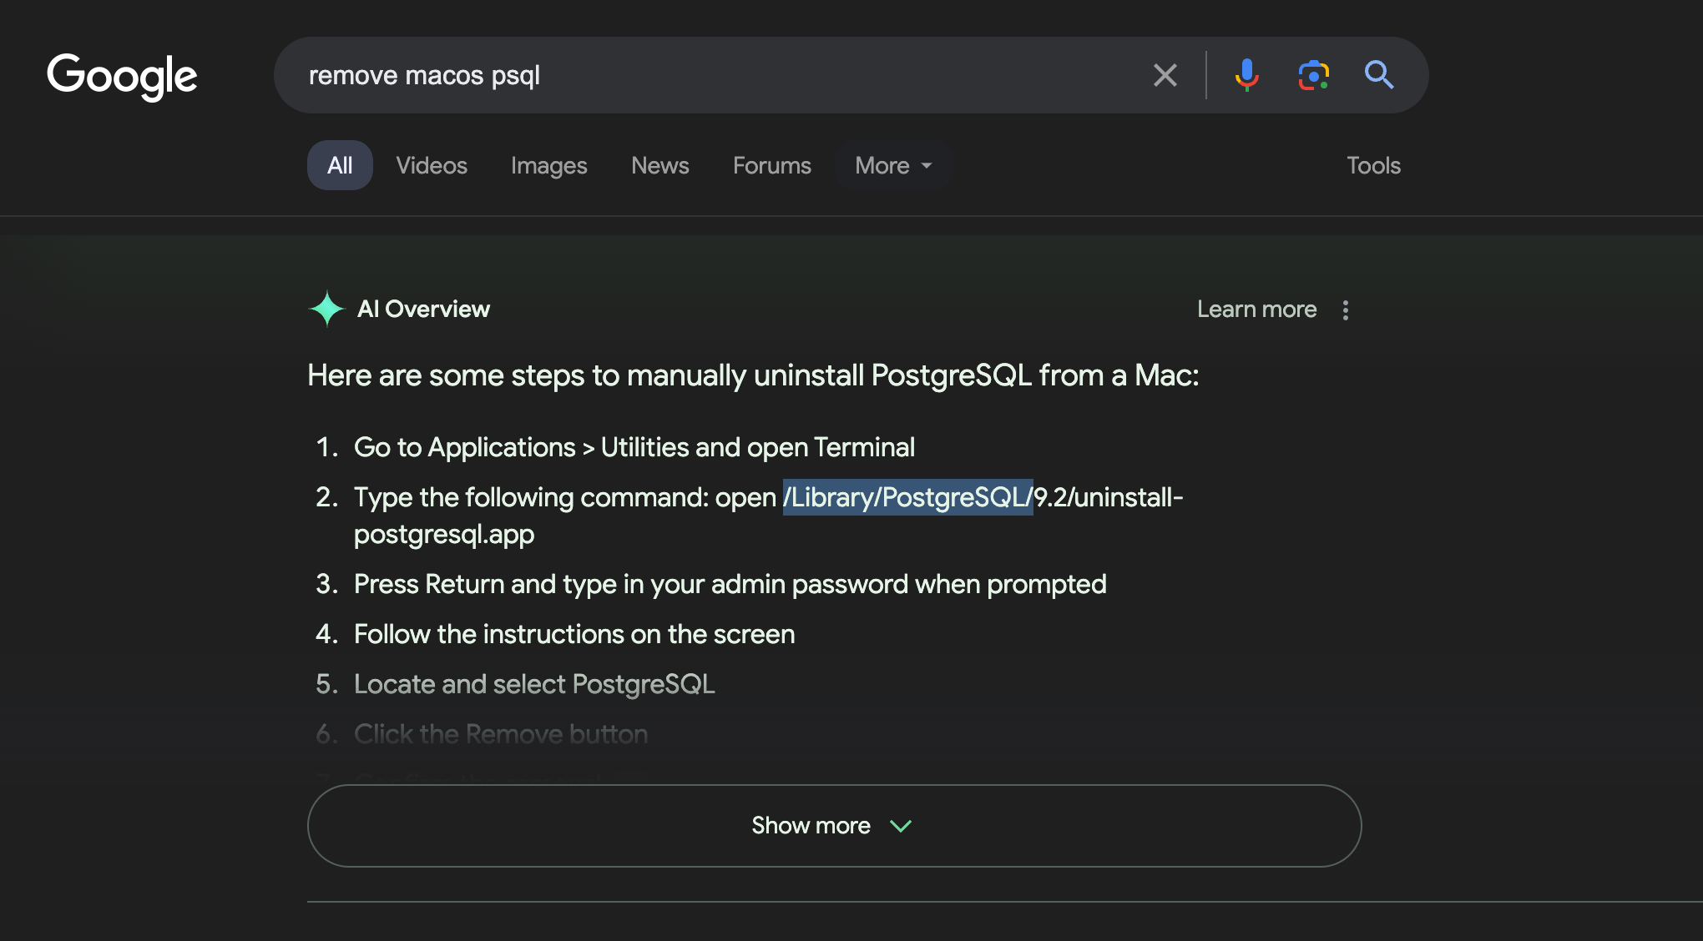
Task: Select the All results tab
Action: click(x=340, y=165)
